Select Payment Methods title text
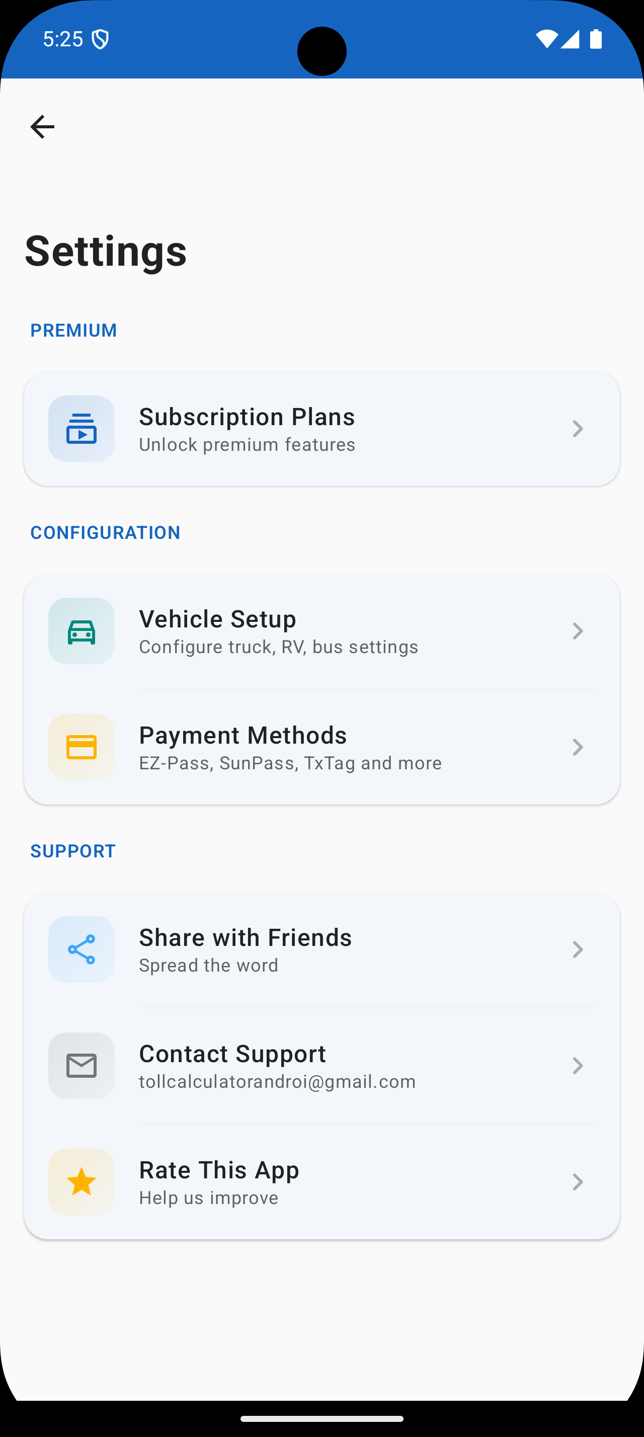 pyautogui.click(x=243, y=735)
